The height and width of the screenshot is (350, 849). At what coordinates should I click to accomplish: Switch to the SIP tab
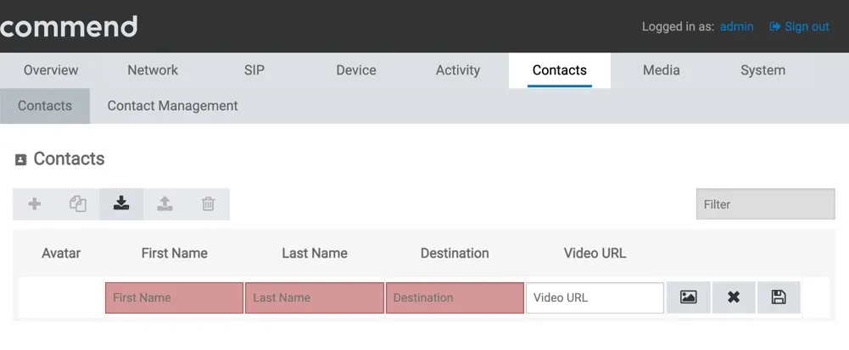pyautogui.click(x=254, y=70)
